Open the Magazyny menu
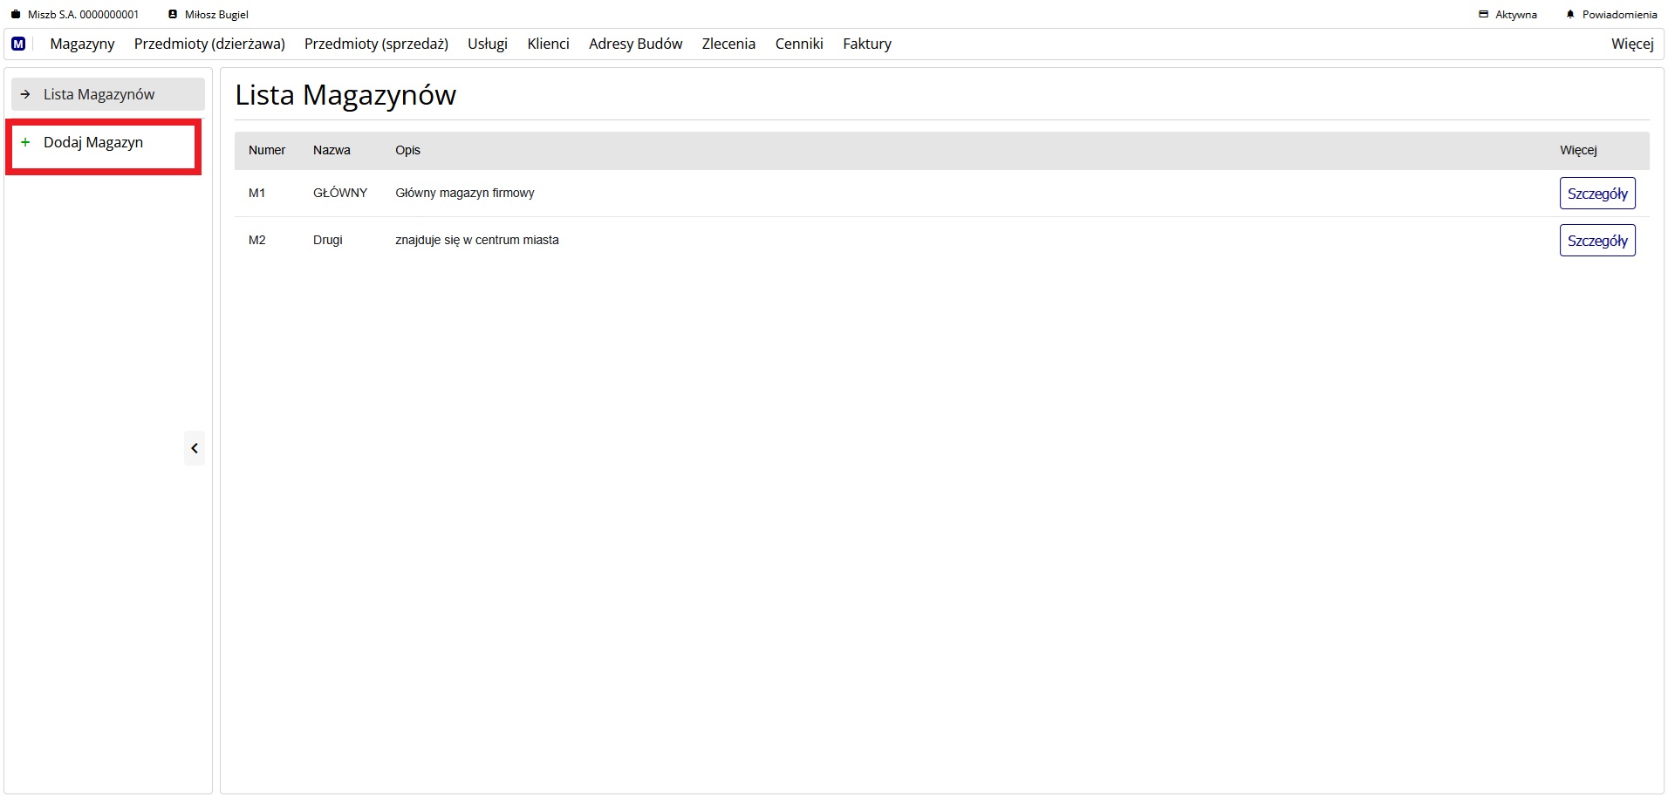This screenshot has width=1668, height=797. pyautogui.click(x=82, y=44)
